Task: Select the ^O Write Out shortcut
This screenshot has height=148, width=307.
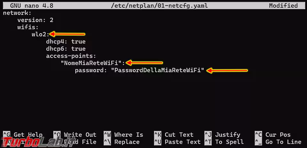Action: (x=75, y=135)
